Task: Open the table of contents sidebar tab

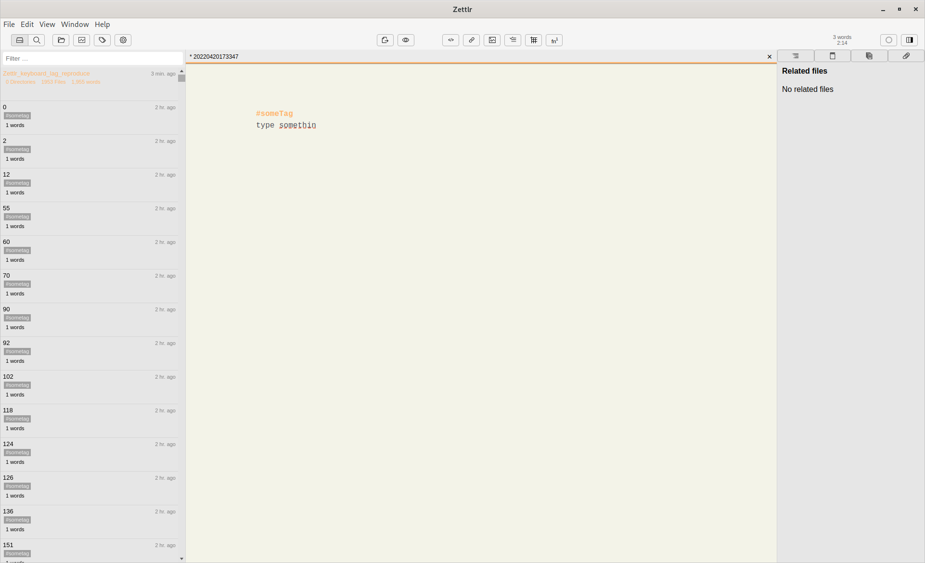Action: point(796,56)
